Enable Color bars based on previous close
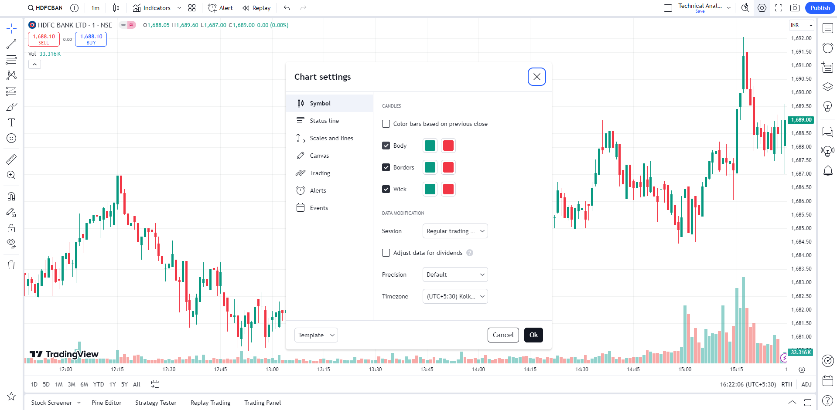This screenshot has width=837, height=410. pos(386,124)
